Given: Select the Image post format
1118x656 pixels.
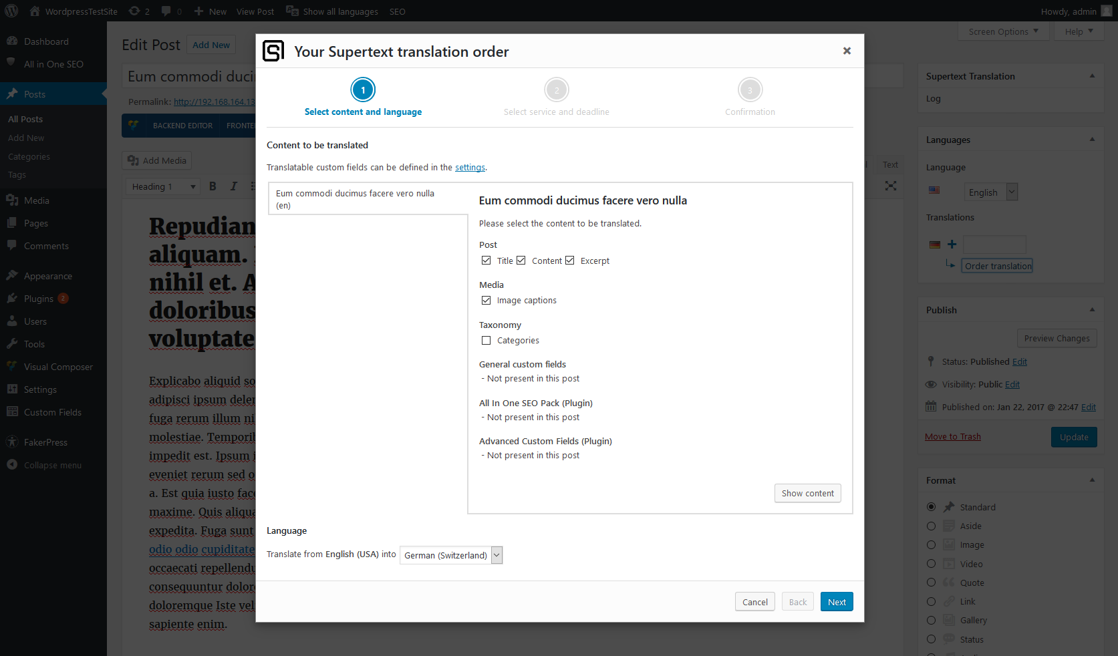Looking at the screenshot, I should pos(931,544).
